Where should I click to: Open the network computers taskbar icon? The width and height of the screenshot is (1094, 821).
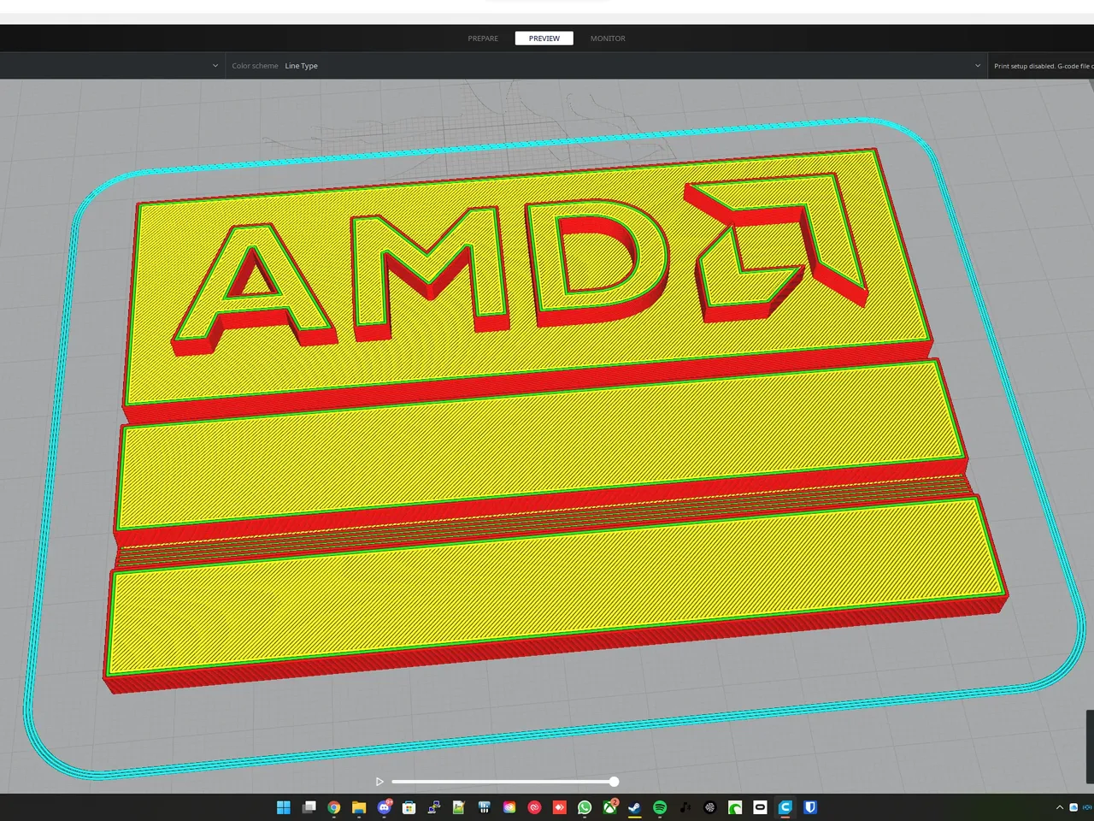tap(434, 807)
